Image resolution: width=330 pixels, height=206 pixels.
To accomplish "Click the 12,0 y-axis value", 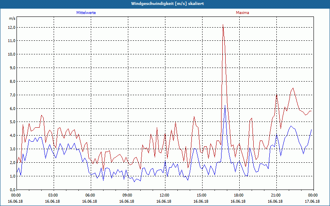I will (x=12, y=27).
